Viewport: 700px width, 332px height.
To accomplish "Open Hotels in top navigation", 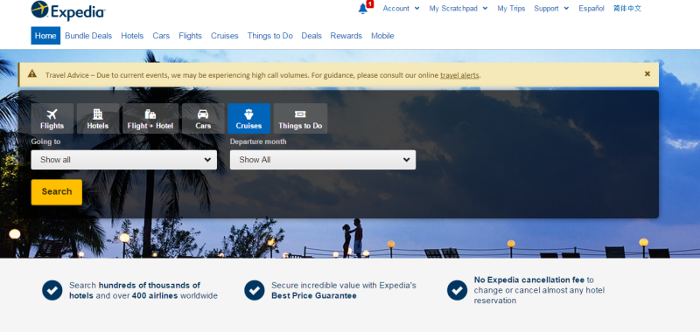I will [132, 36].
